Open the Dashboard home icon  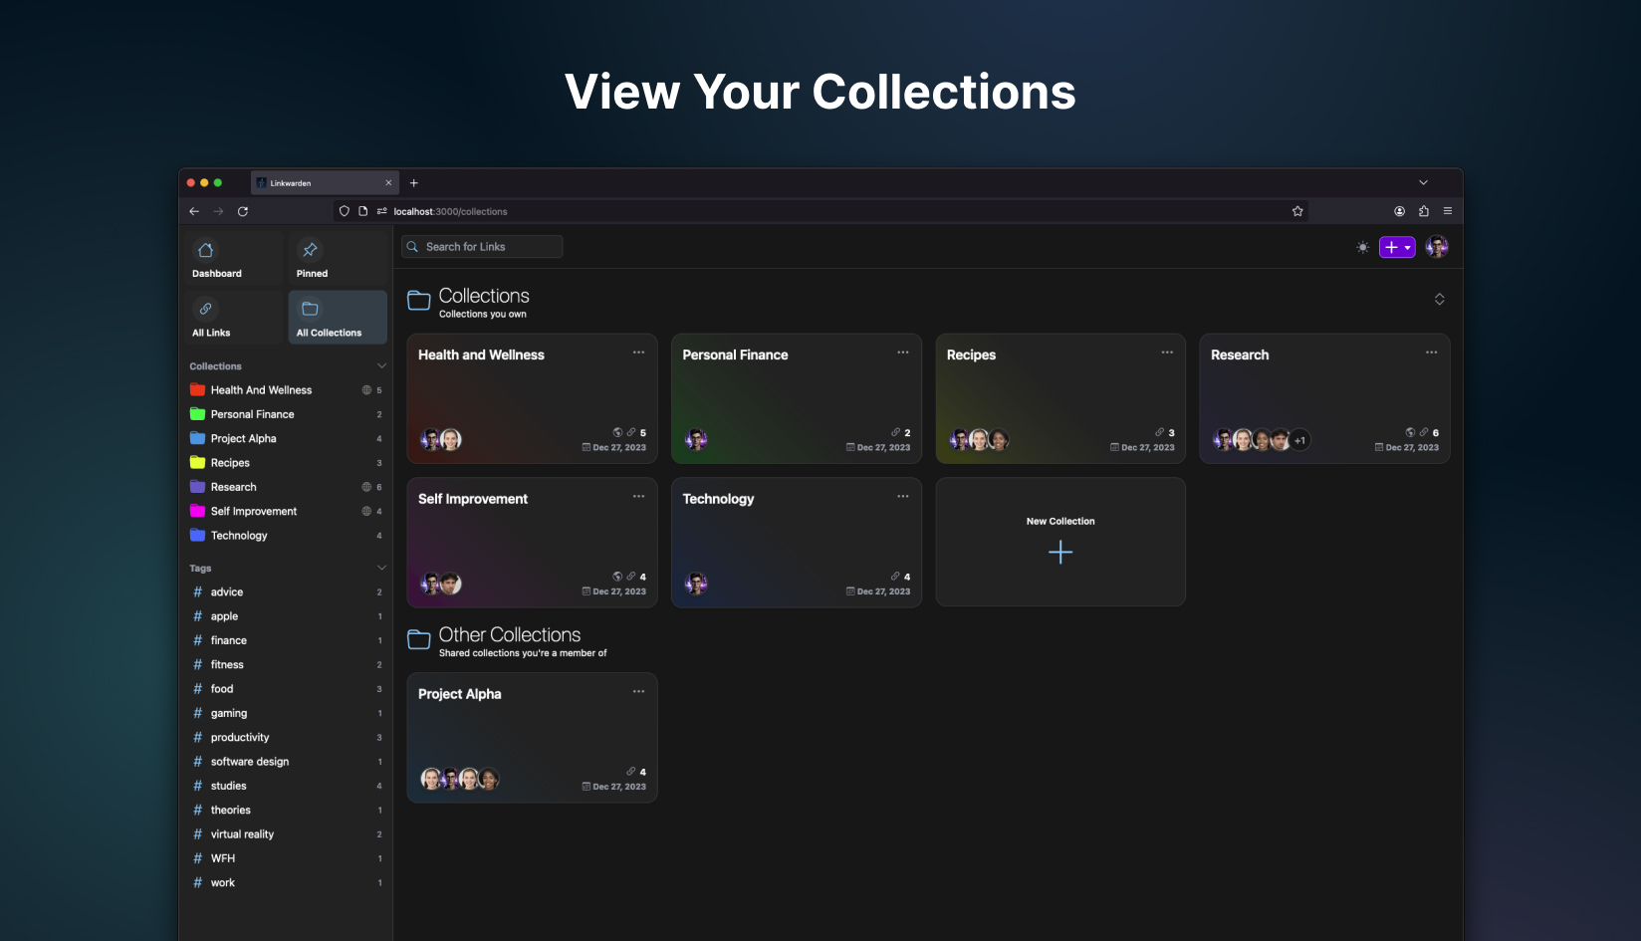[206, 250]
